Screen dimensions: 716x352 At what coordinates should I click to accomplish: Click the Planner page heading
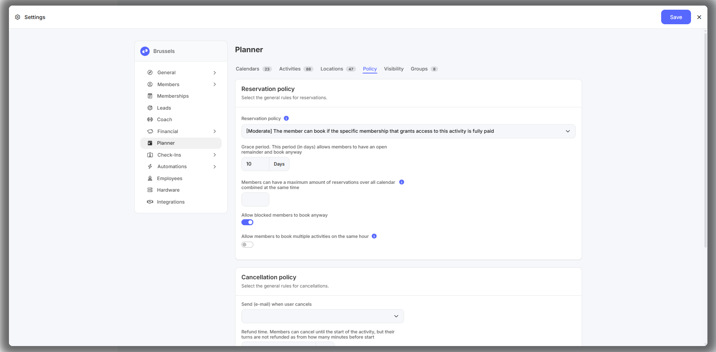pos(249,50)
